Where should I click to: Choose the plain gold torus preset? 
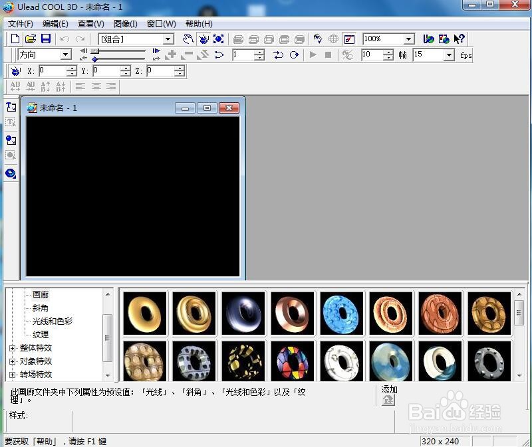pyautogui.click(x=145, y=313)
